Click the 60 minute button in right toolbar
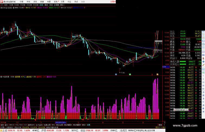 click(203, 89)
